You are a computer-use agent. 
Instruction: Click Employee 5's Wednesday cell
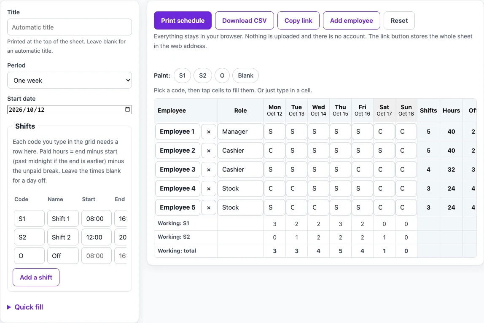[319, 207]
